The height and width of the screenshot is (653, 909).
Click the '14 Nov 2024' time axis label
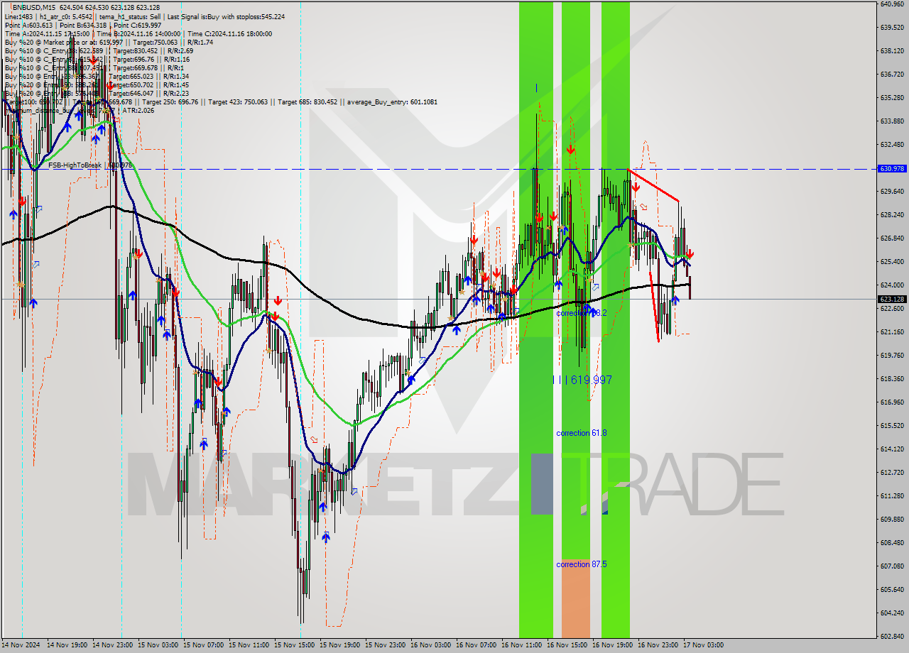pos(21,645)
